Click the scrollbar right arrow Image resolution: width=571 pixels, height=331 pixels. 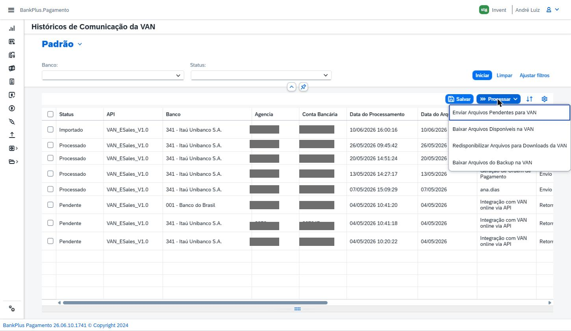click(550, 303)
